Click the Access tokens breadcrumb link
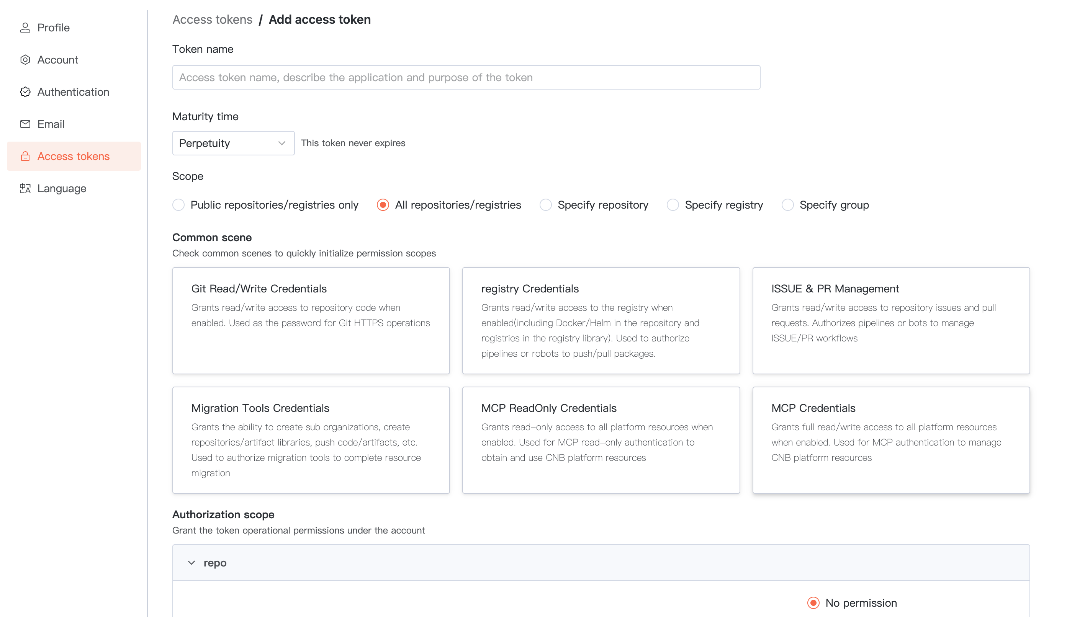This screenshot has height=617, width=1067. point(212,20)
